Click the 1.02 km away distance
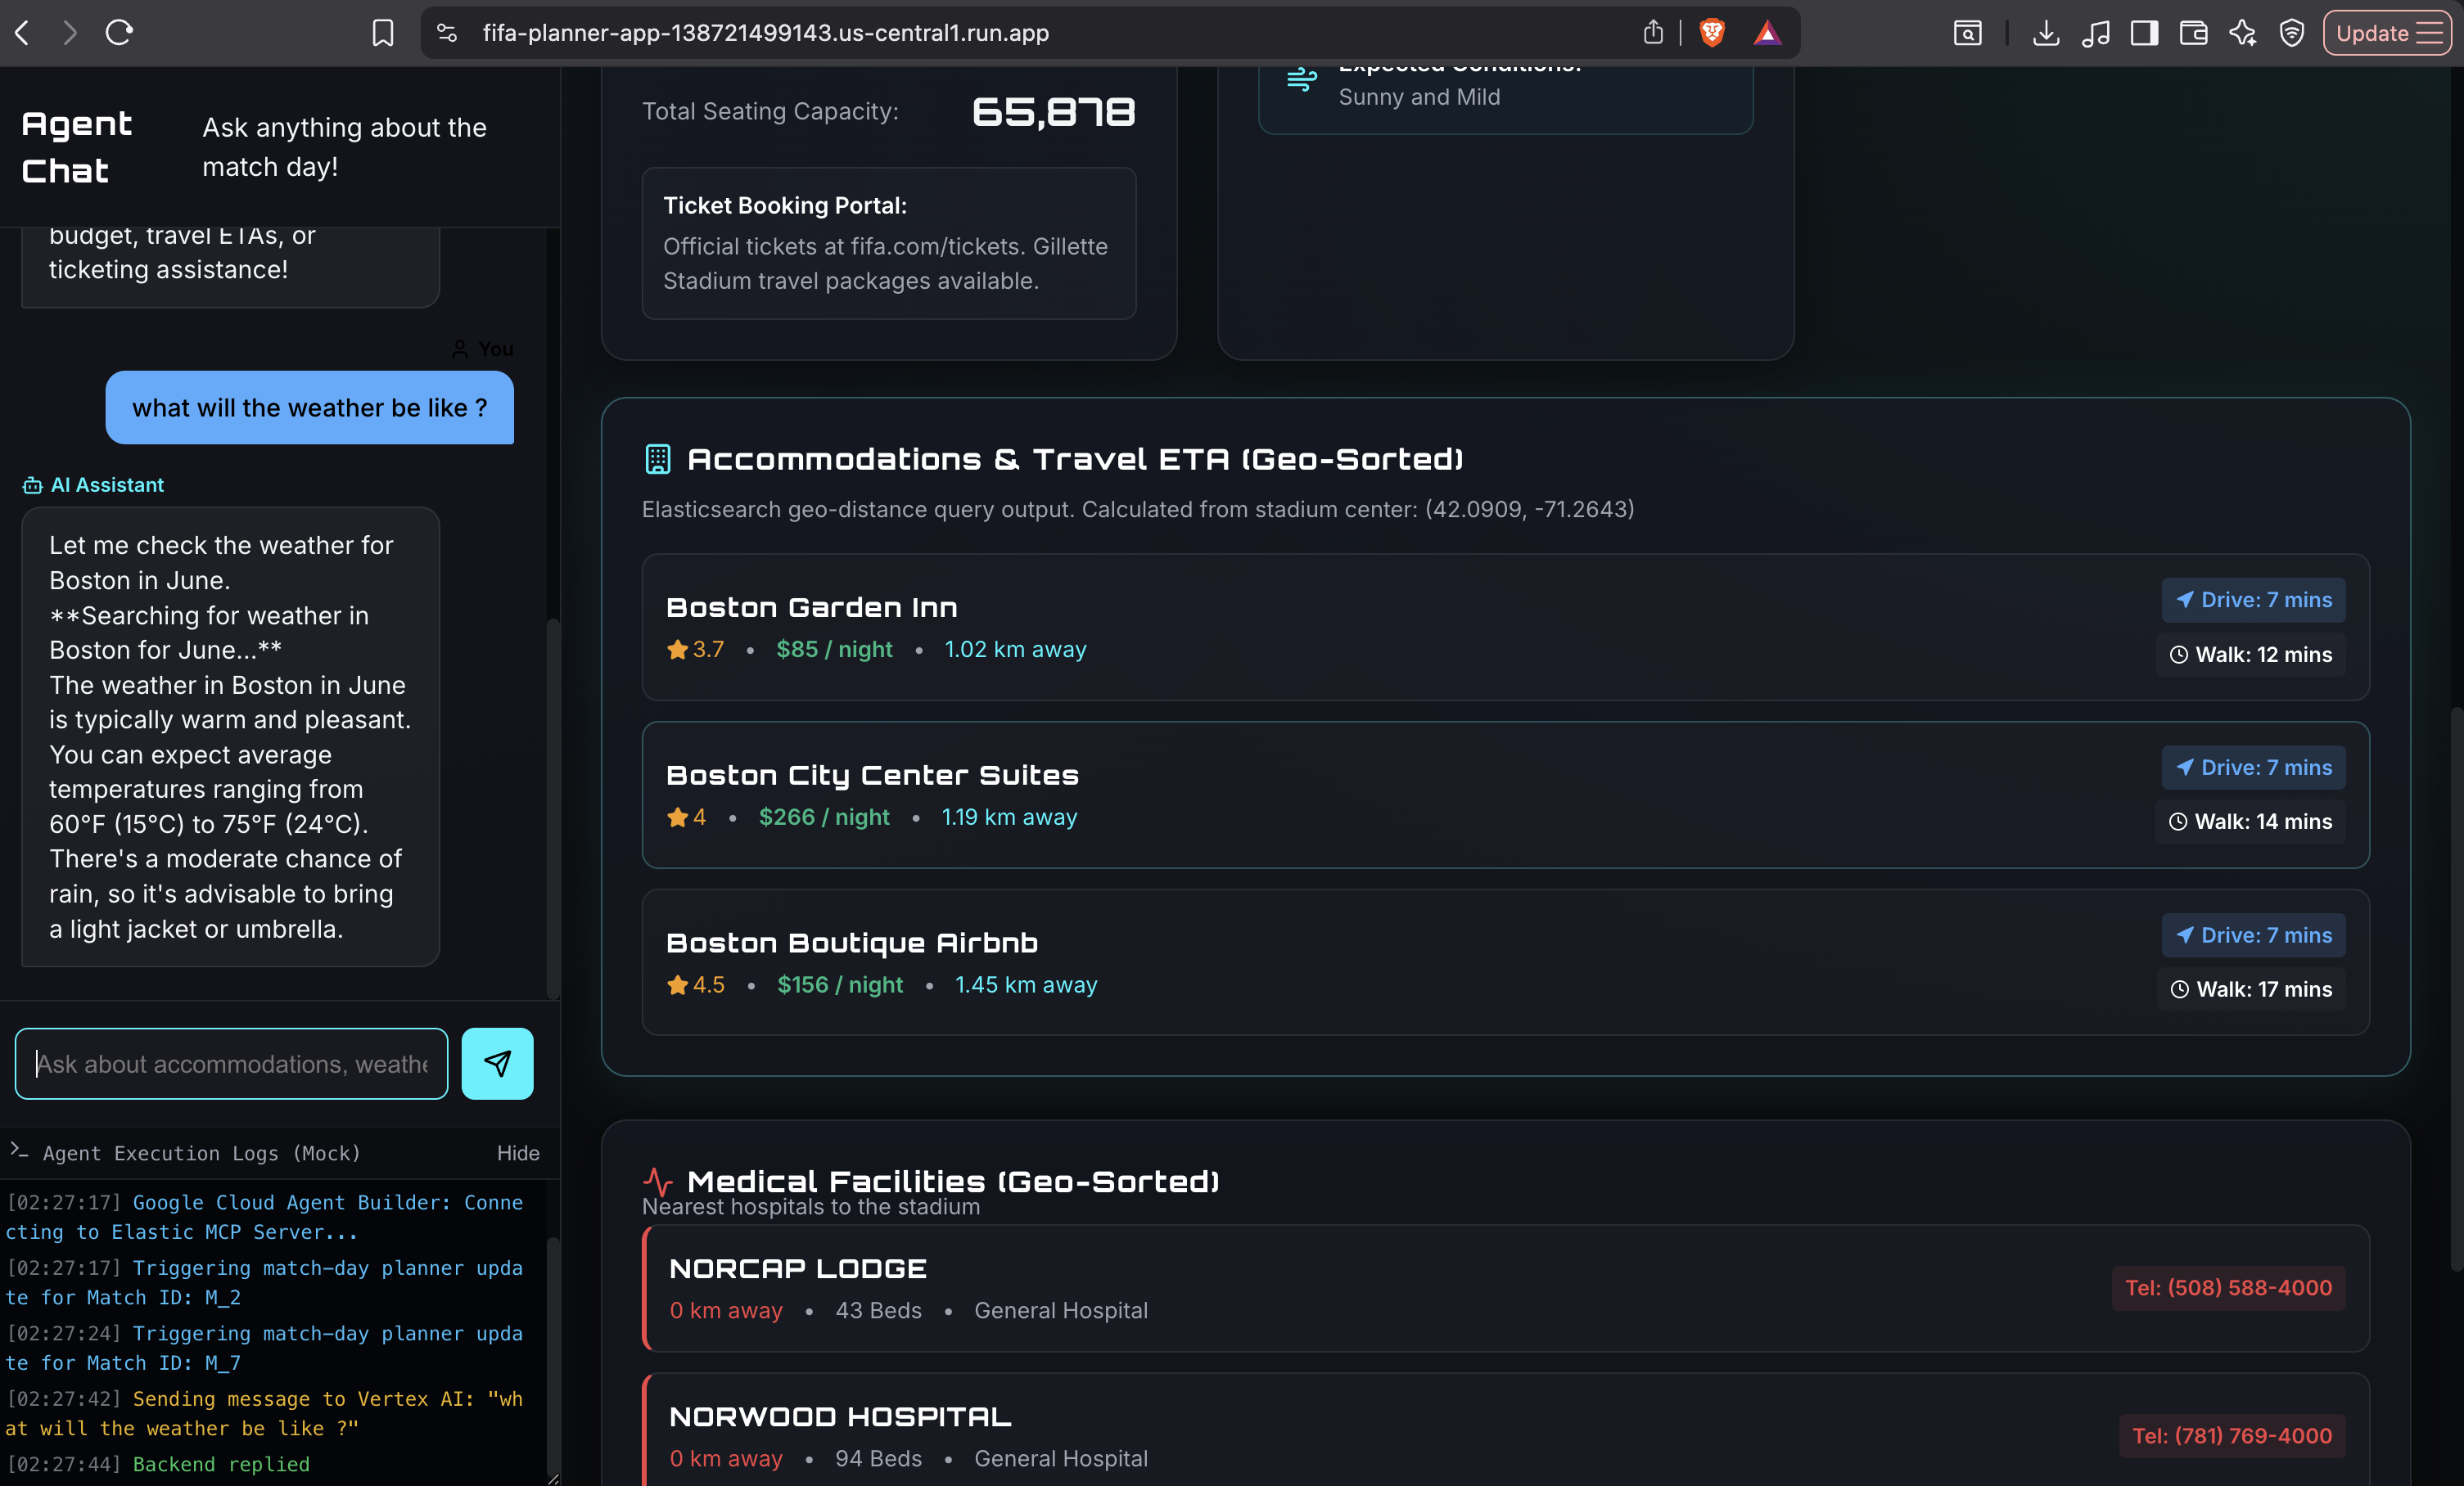The image size is (2464, 1486). pyautogui.click(x=1015, y=650)
